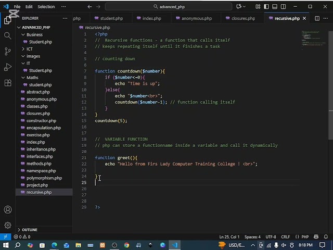Open the overflow menu ellipsis in the menu bar

[63, 7]
